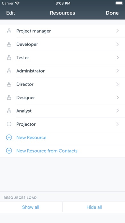
Task: Click the person icon next to Administrator
Action: coord(9,71)
